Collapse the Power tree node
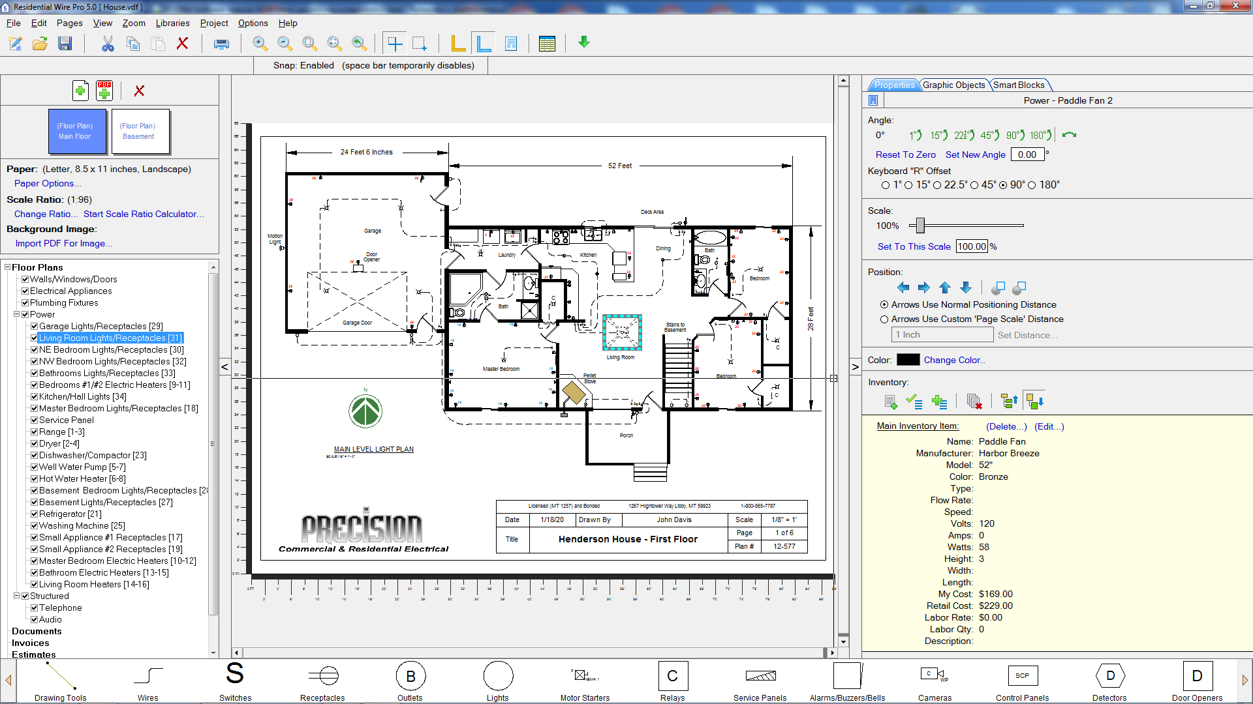This screenshot has width=1253, height=704. tap(17, 314)
